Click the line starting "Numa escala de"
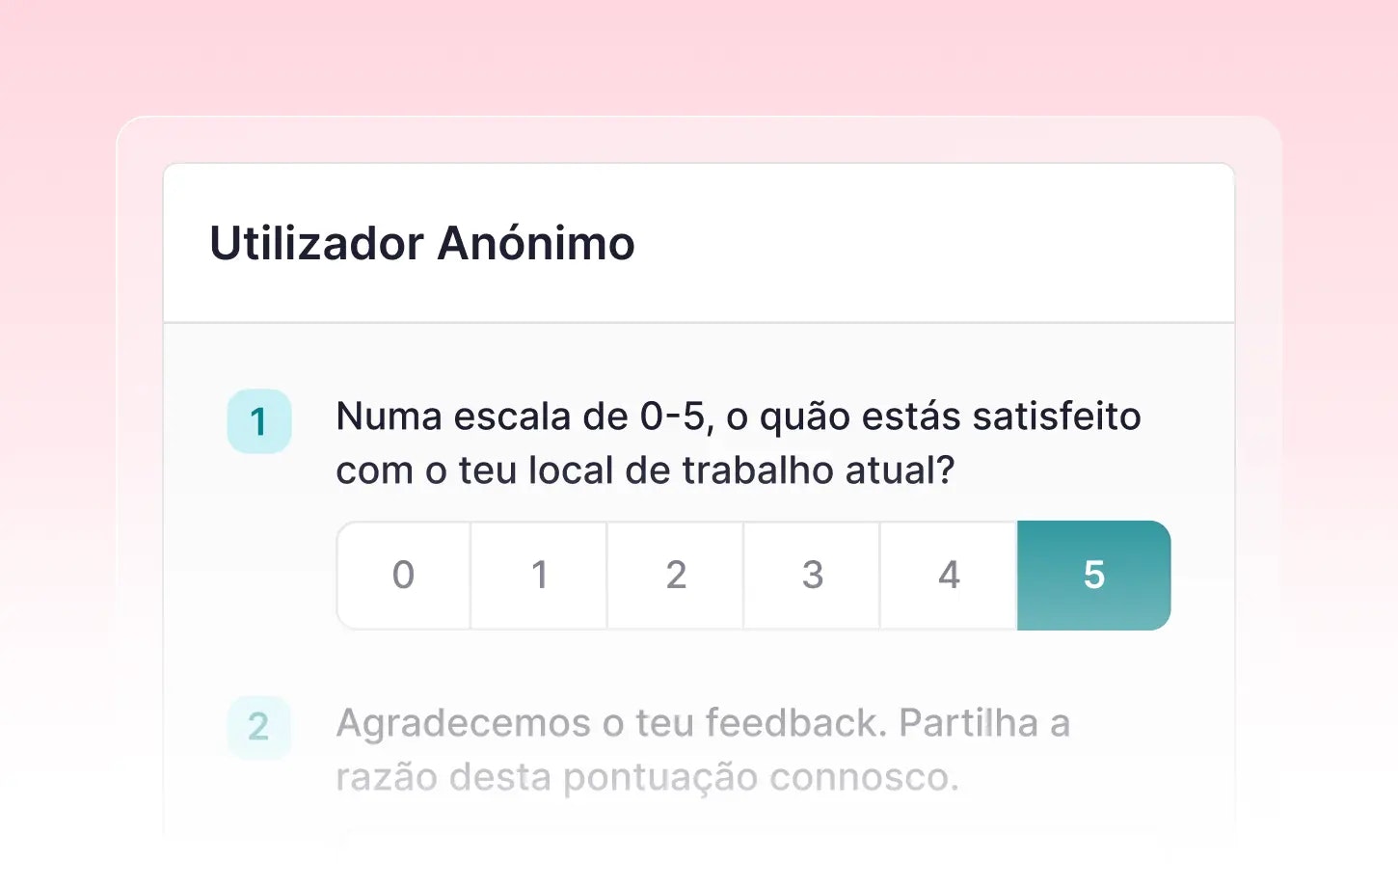This screenshot has width=1398, height=887. (482, 417)
